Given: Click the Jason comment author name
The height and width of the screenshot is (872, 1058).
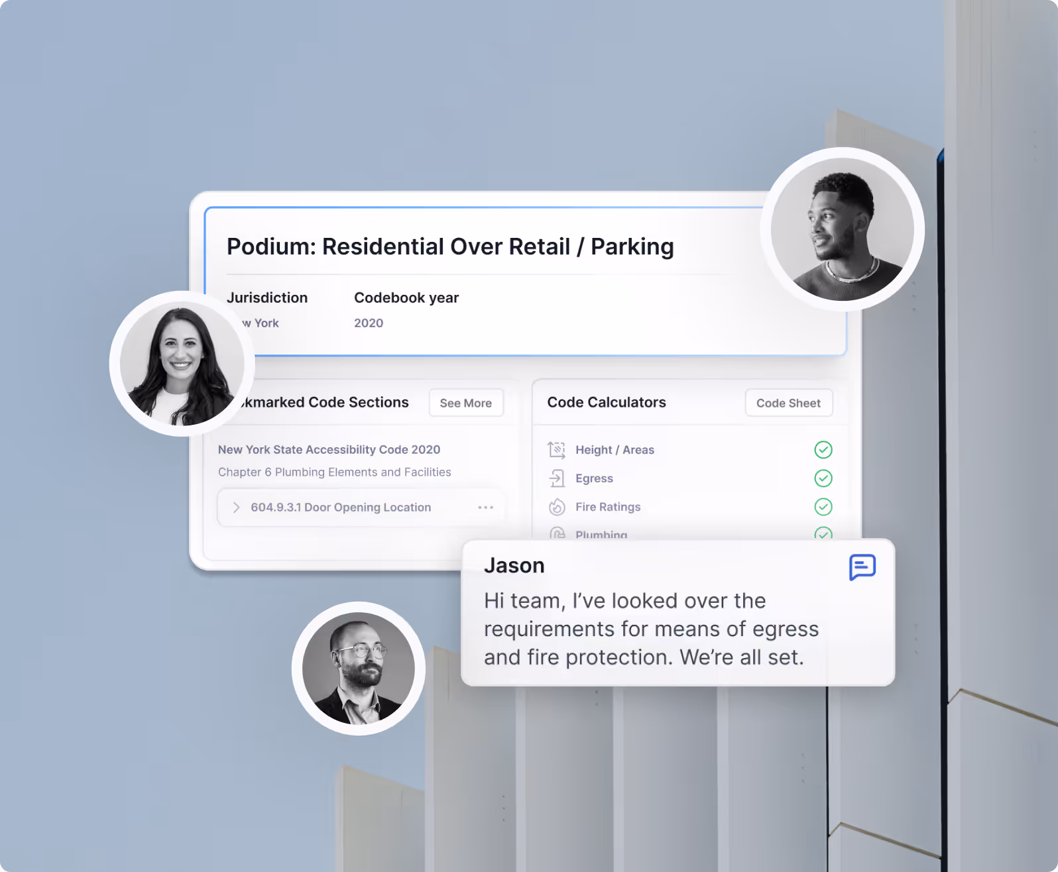Looking at the screenshot, I should (x=514, y=565).
